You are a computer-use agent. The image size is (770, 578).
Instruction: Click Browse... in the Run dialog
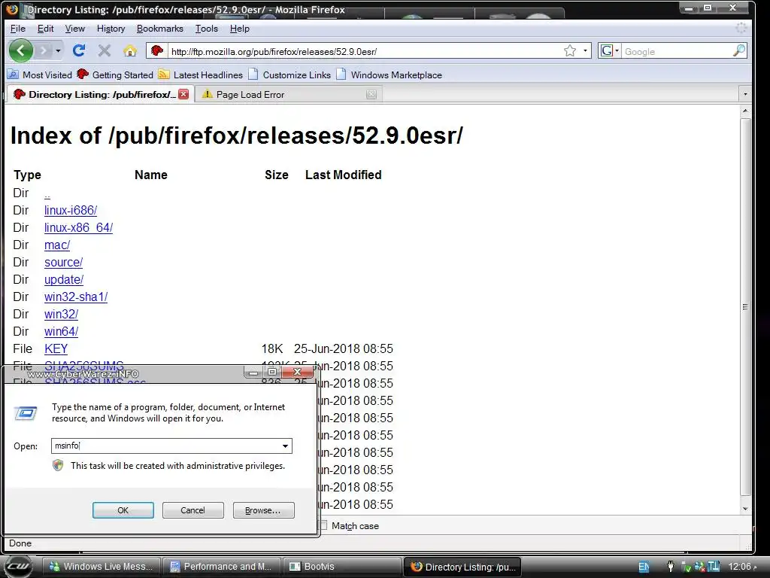point(264,510)
